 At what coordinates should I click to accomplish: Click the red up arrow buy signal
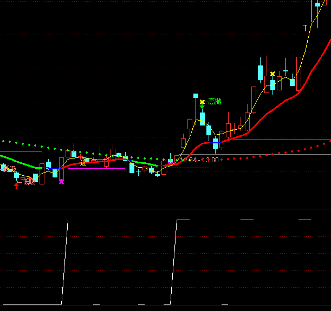(16, 186)
